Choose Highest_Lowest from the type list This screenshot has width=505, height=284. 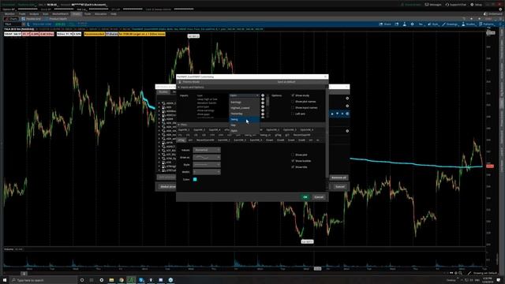(244, 108)
